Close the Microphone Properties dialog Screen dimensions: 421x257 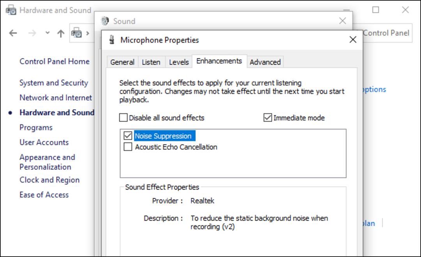tap(353, 40)
